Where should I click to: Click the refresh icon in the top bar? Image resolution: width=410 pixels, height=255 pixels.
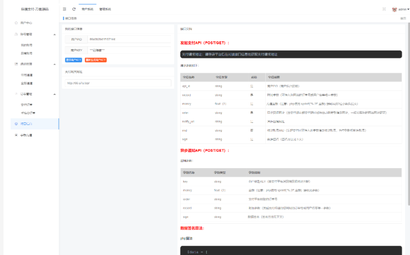pyautogui.click(x=74, y=9)
